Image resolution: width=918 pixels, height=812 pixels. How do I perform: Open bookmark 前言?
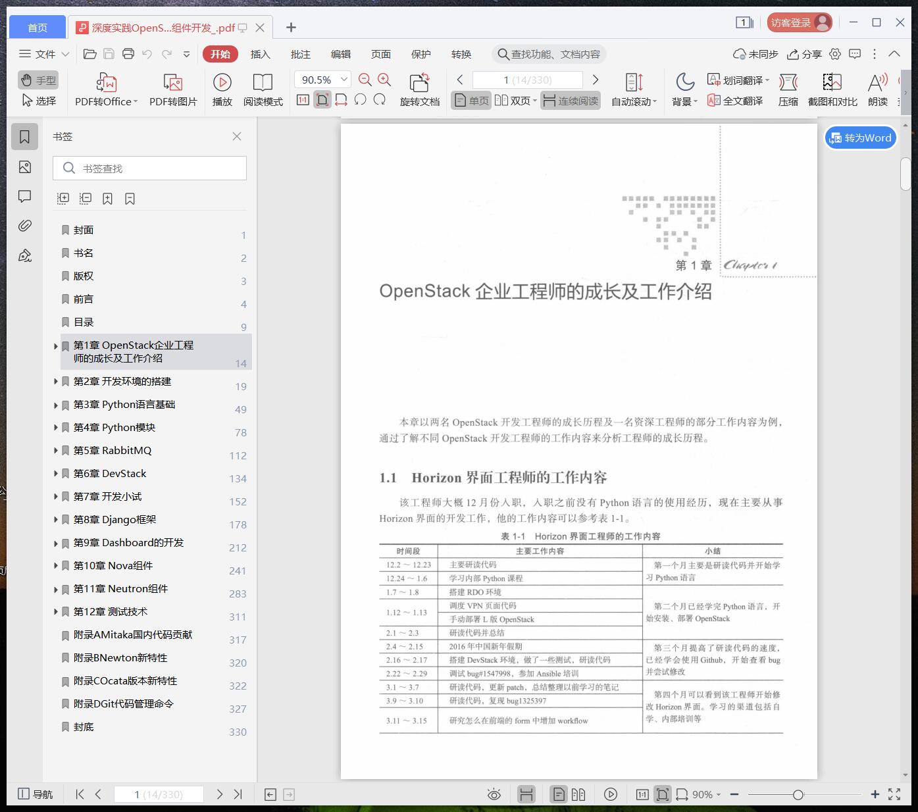point(84,299)
